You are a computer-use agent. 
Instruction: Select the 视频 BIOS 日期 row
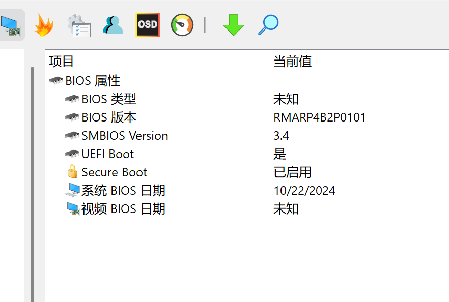point(247,209)
